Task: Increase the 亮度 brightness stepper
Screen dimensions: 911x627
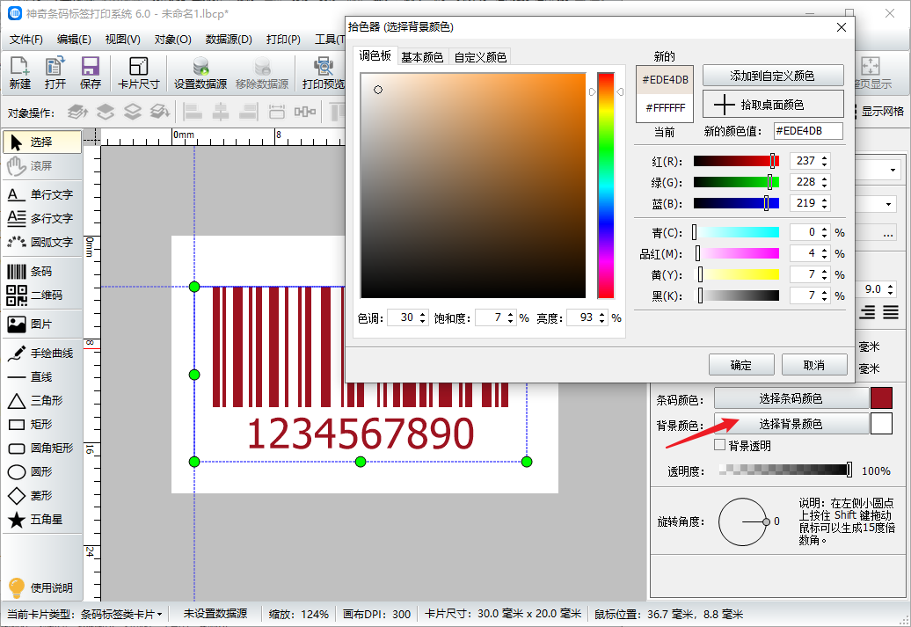Action: tap(601, 314)
